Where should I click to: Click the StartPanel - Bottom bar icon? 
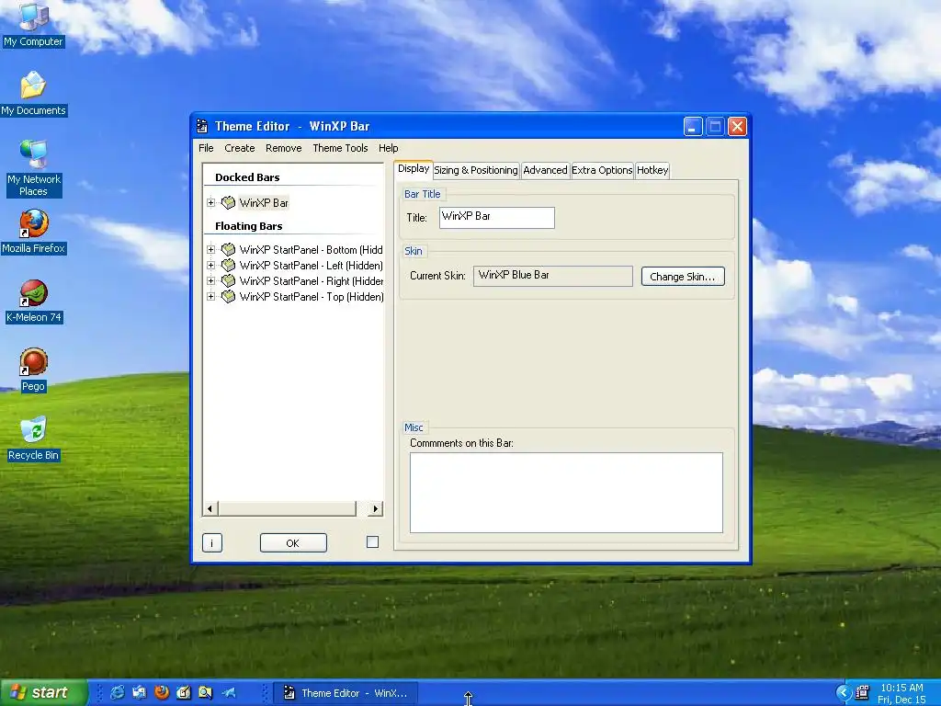coord(228,249)
